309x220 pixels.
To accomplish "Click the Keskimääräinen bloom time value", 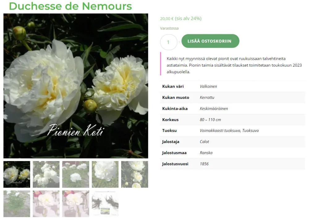I will pyautogui.click(x=214, y=108).
